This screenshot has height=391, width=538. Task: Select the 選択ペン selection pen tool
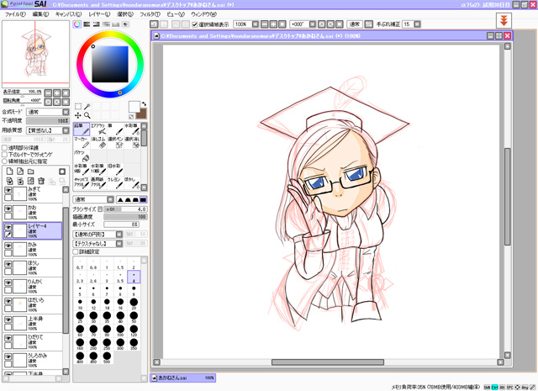point(115,142)
